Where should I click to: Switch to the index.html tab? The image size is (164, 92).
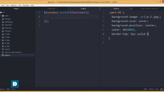click(x=51, y=8)
